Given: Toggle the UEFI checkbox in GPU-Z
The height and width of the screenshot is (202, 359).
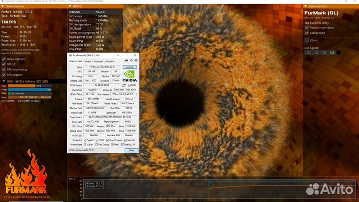Looking at the screenshot, I should point(129,85).
